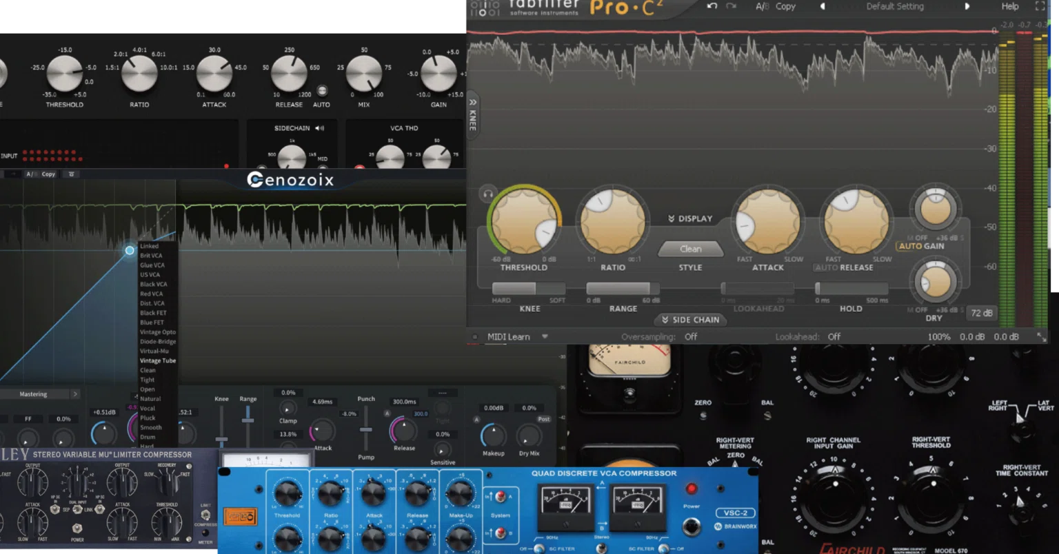Go to next preset in Pro-C2
The image size is (1059, 554).
(967, 6)
